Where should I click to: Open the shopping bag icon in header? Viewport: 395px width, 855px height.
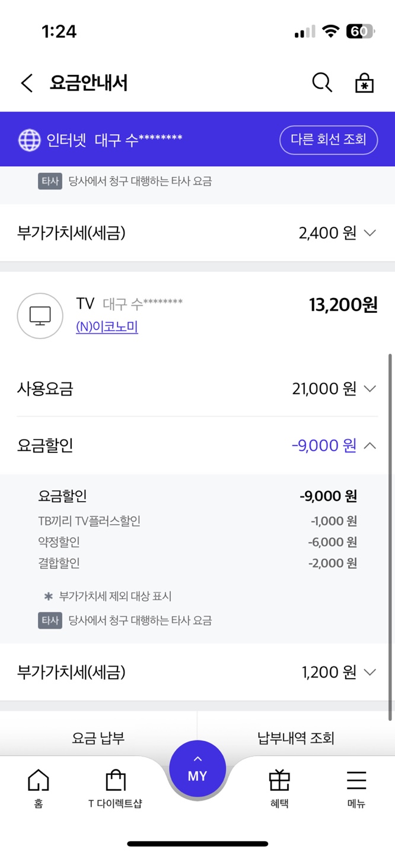364,83
